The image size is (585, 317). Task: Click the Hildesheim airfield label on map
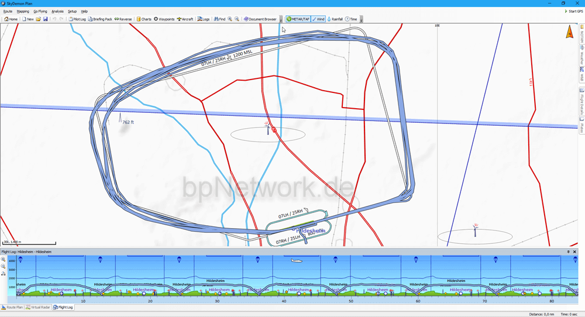click(x=311, y=231)
